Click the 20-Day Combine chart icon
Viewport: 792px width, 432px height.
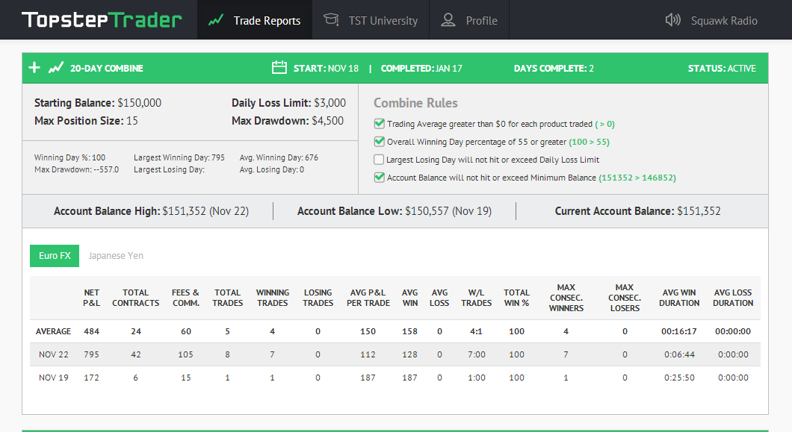click(x=56, y=68)
